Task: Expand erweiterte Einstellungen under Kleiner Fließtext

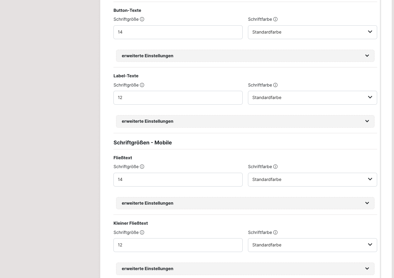Action: [x=245, y=269]
